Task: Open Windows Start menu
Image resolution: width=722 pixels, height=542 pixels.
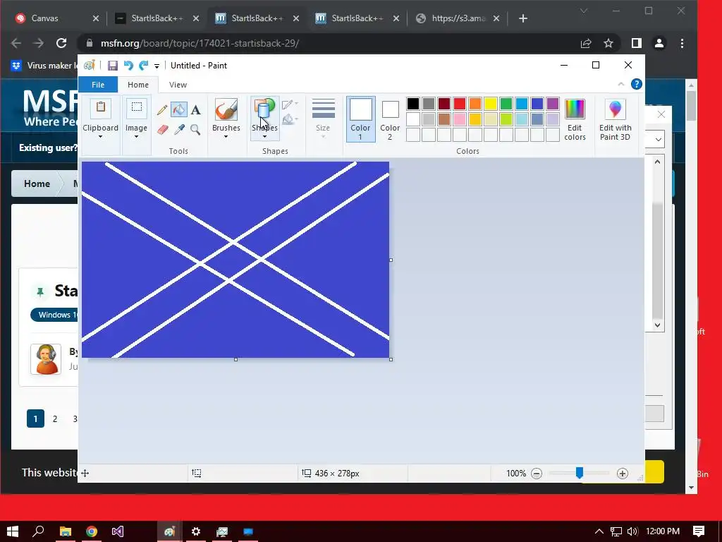Action: 13,531
